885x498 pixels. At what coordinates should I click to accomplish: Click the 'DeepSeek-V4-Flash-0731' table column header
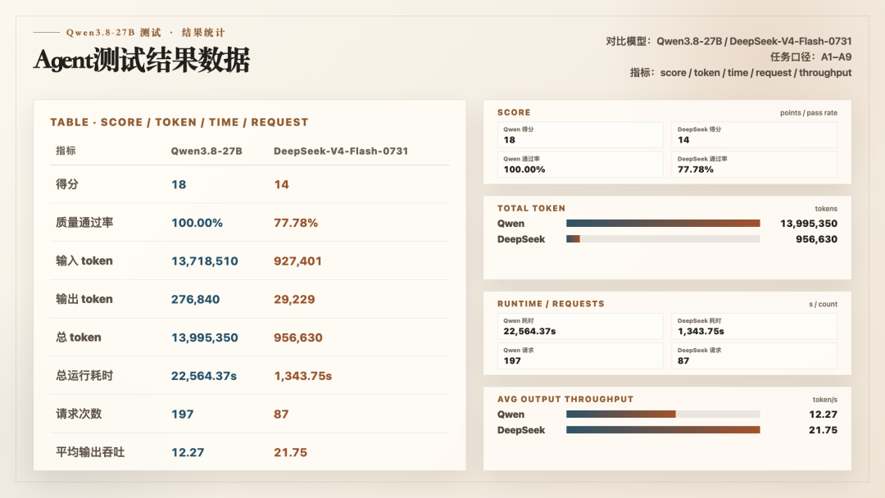point(341,152)
